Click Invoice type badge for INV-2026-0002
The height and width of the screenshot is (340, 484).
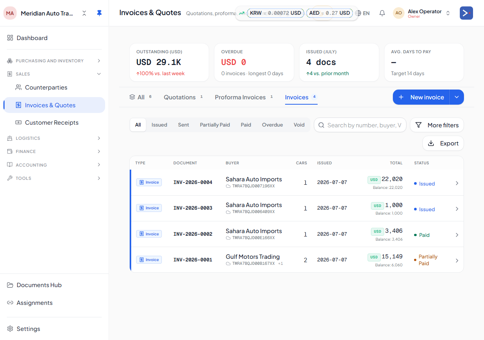tap(149, 234)
